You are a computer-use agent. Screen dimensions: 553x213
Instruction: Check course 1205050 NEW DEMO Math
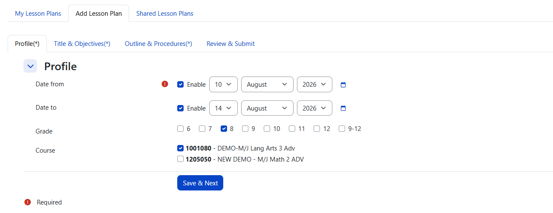(x=181, y=159)
